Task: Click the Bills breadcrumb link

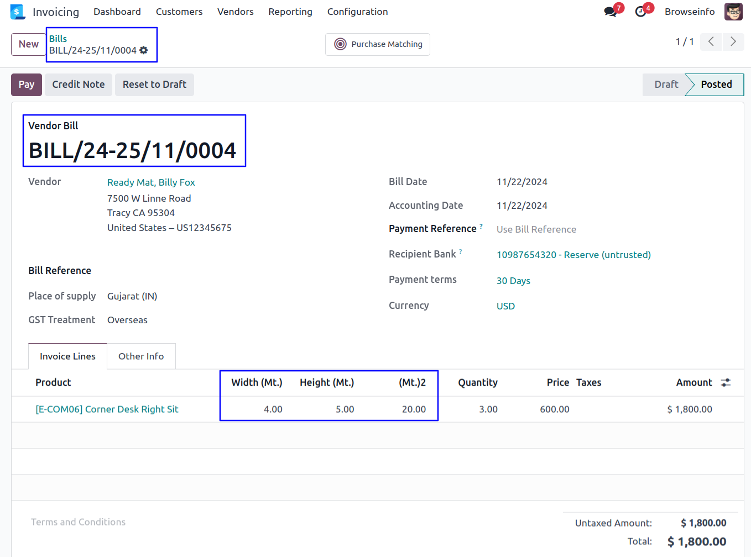Action: tap(58, 39)
